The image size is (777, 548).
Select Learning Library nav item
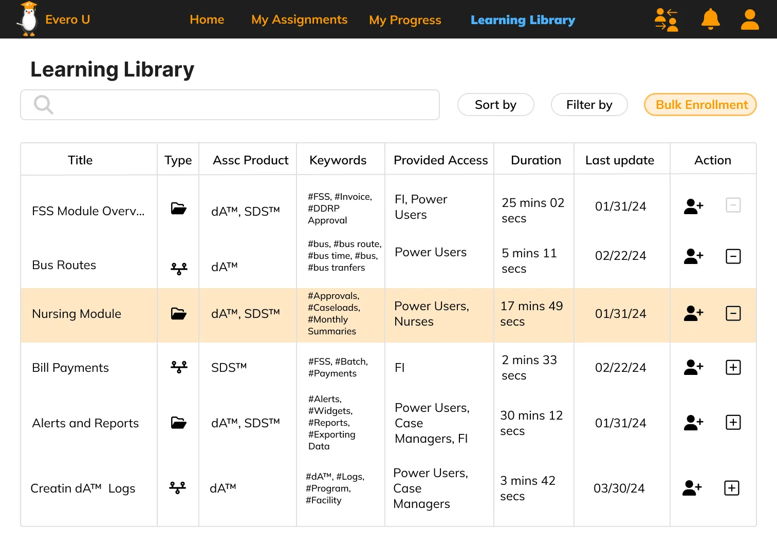coord(523,20)
